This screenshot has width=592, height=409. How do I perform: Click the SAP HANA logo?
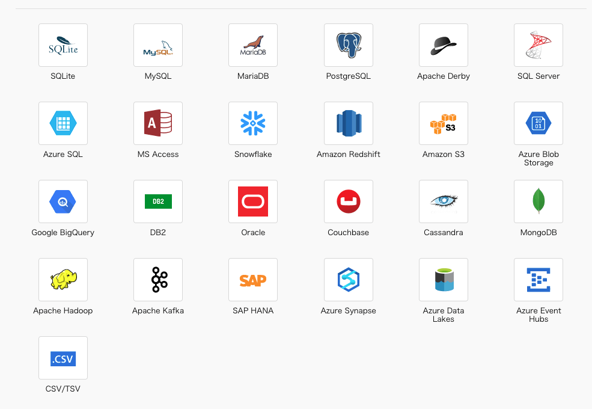(x=253, y=280)
